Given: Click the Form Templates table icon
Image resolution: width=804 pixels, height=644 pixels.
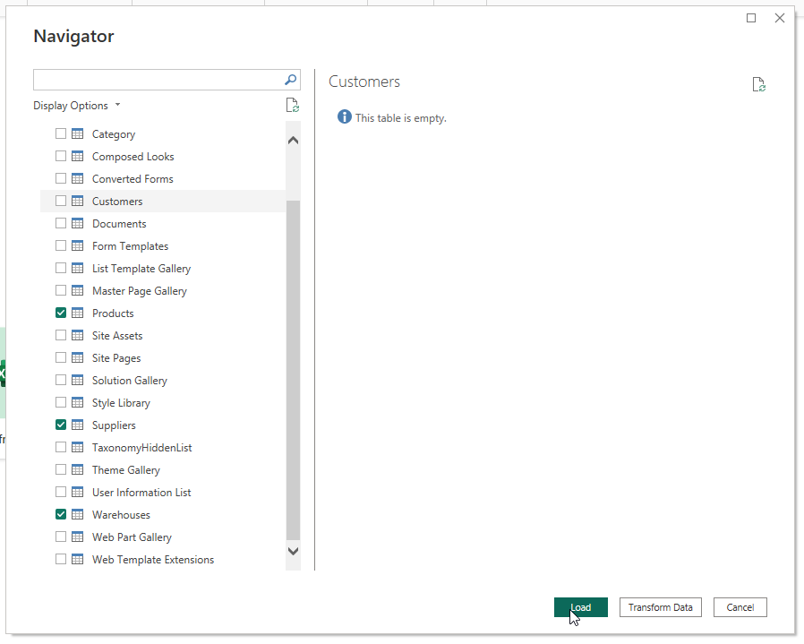Looking at the screenshot, I should 77,245.
